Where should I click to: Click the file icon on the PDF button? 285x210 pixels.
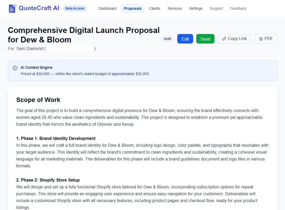tap(261, 39)
